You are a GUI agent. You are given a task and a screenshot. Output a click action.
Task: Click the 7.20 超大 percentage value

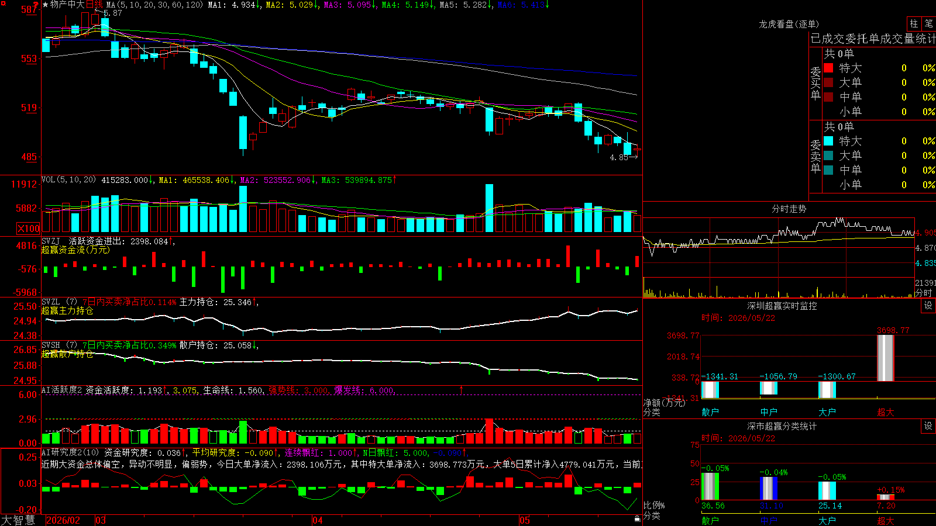[886, 506]
